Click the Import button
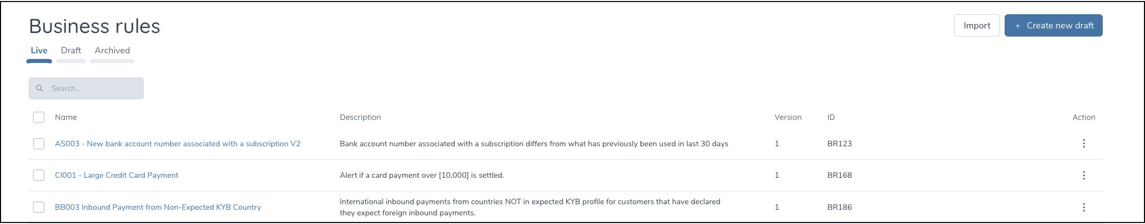The height and width of the screenshot is (224, 1145). 977,26
